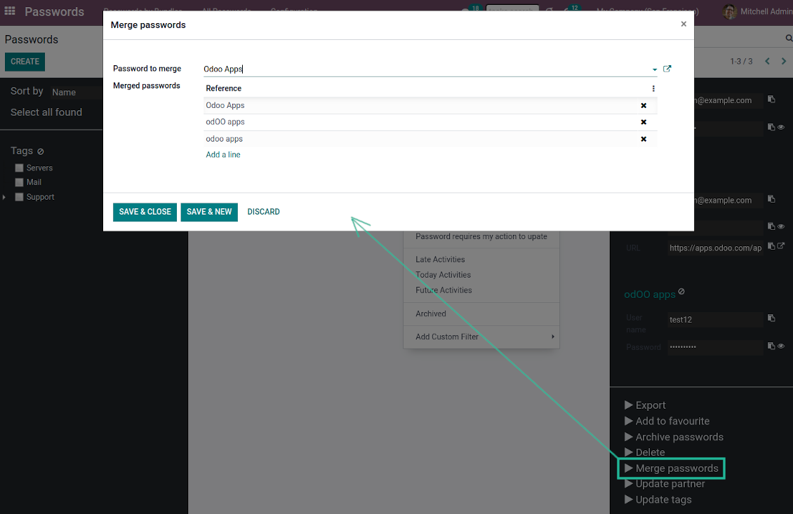Screen dimensions: 793x514
Task: Copy the test12 user name
Action: 771,318
